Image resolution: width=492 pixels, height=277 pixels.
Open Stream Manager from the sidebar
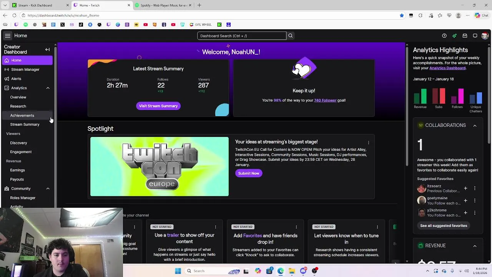pos(27,70)
